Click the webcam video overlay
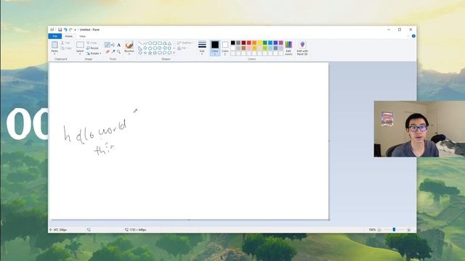Viewport: 465px width, 261px height. click(419, 129)
